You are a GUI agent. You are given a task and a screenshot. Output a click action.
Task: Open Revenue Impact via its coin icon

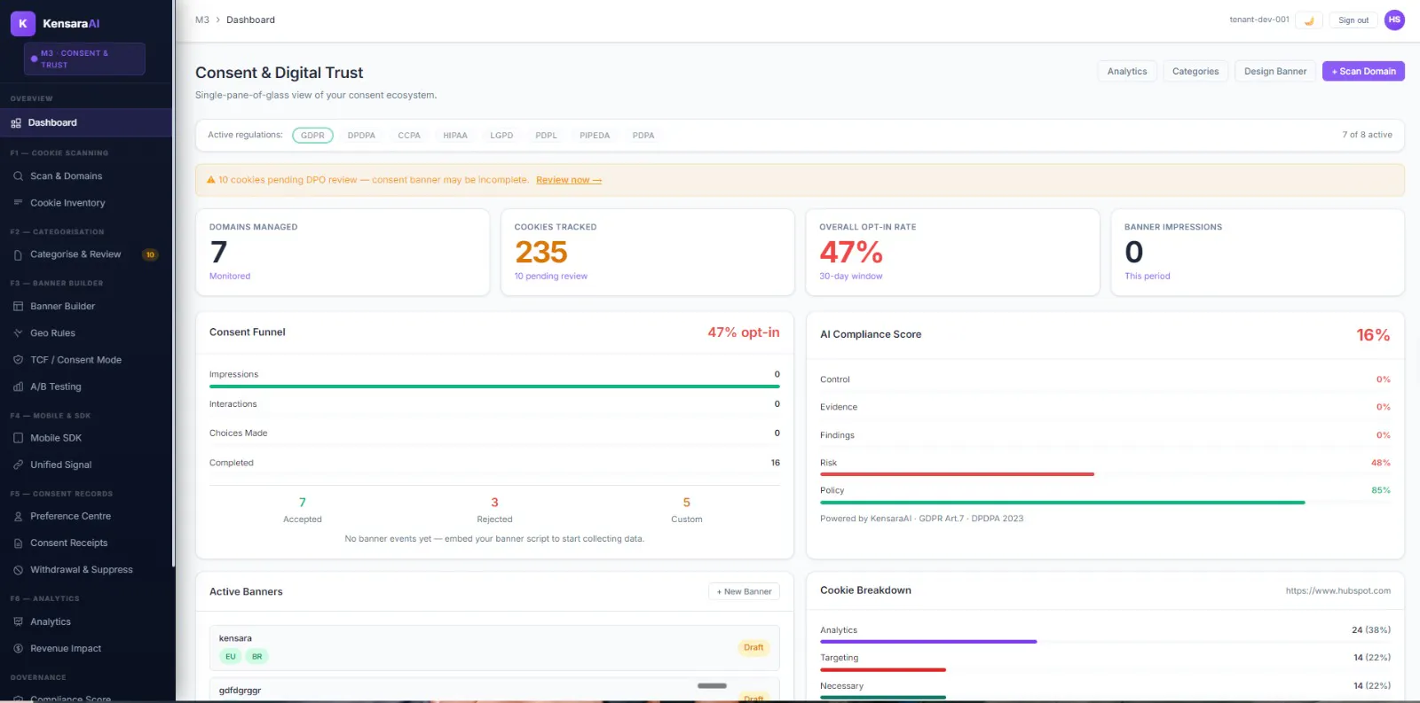click(x=18, y=649)
